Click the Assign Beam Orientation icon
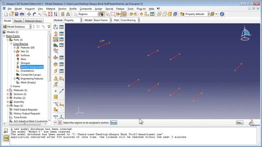 click(x=56, y=51)
